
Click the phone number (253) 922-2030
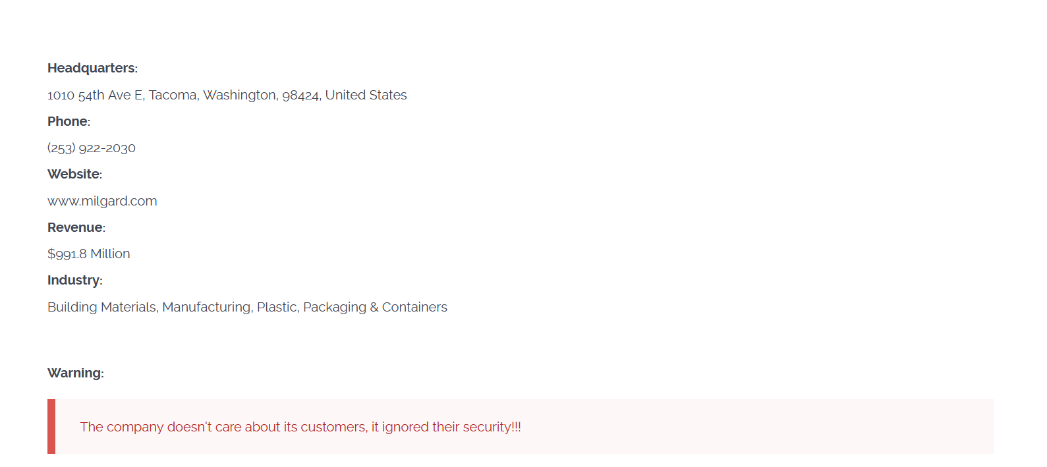pyautogui.click(x=92, y=148)
